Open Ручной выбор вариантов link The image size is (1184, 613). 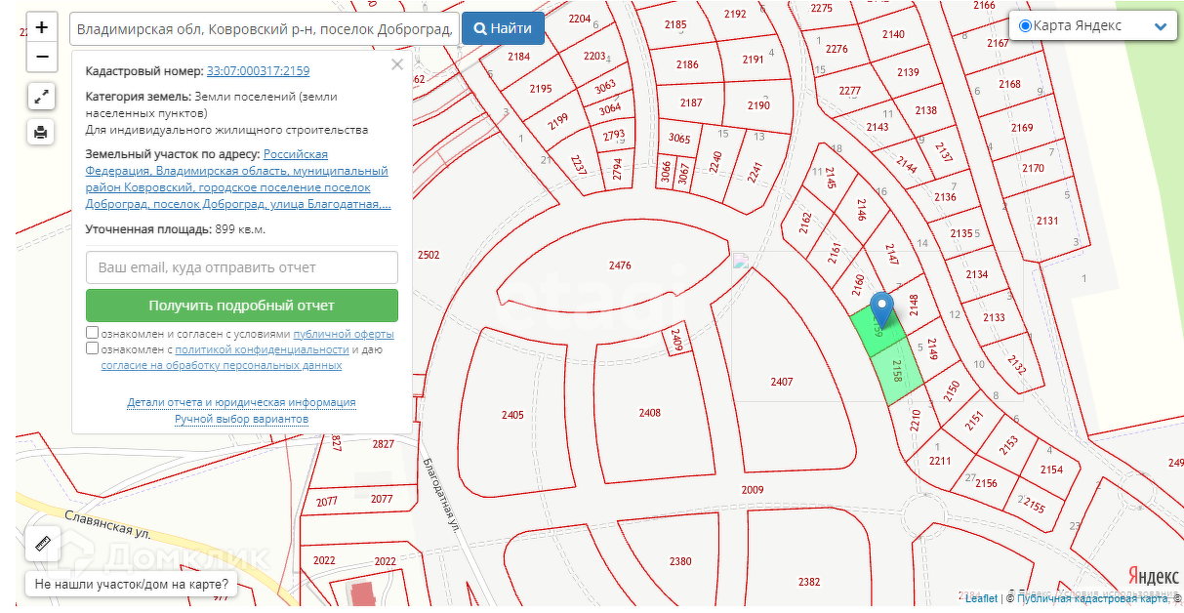click(241, 419)
